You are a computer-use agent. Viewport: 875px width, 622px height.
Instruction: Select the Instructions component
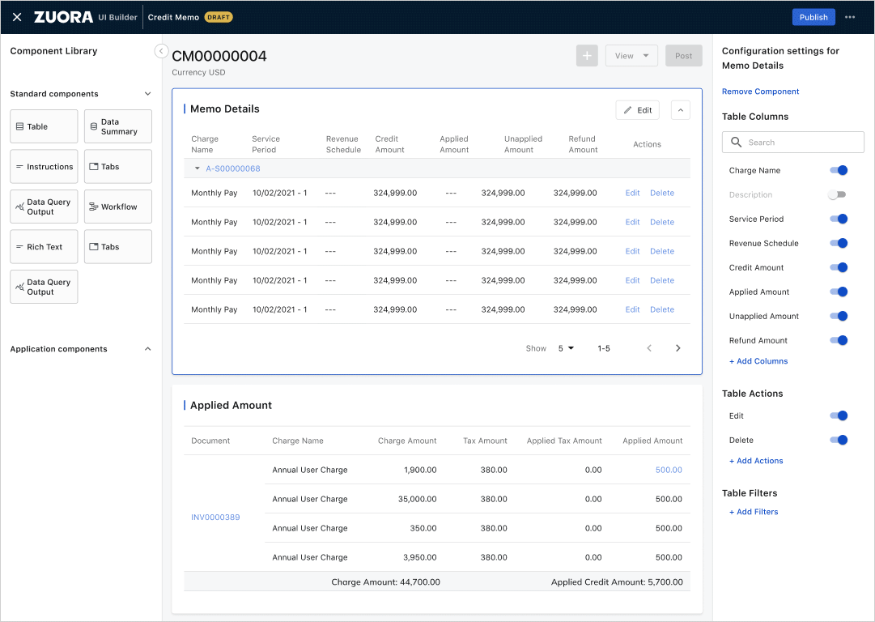tap(44, 166)
